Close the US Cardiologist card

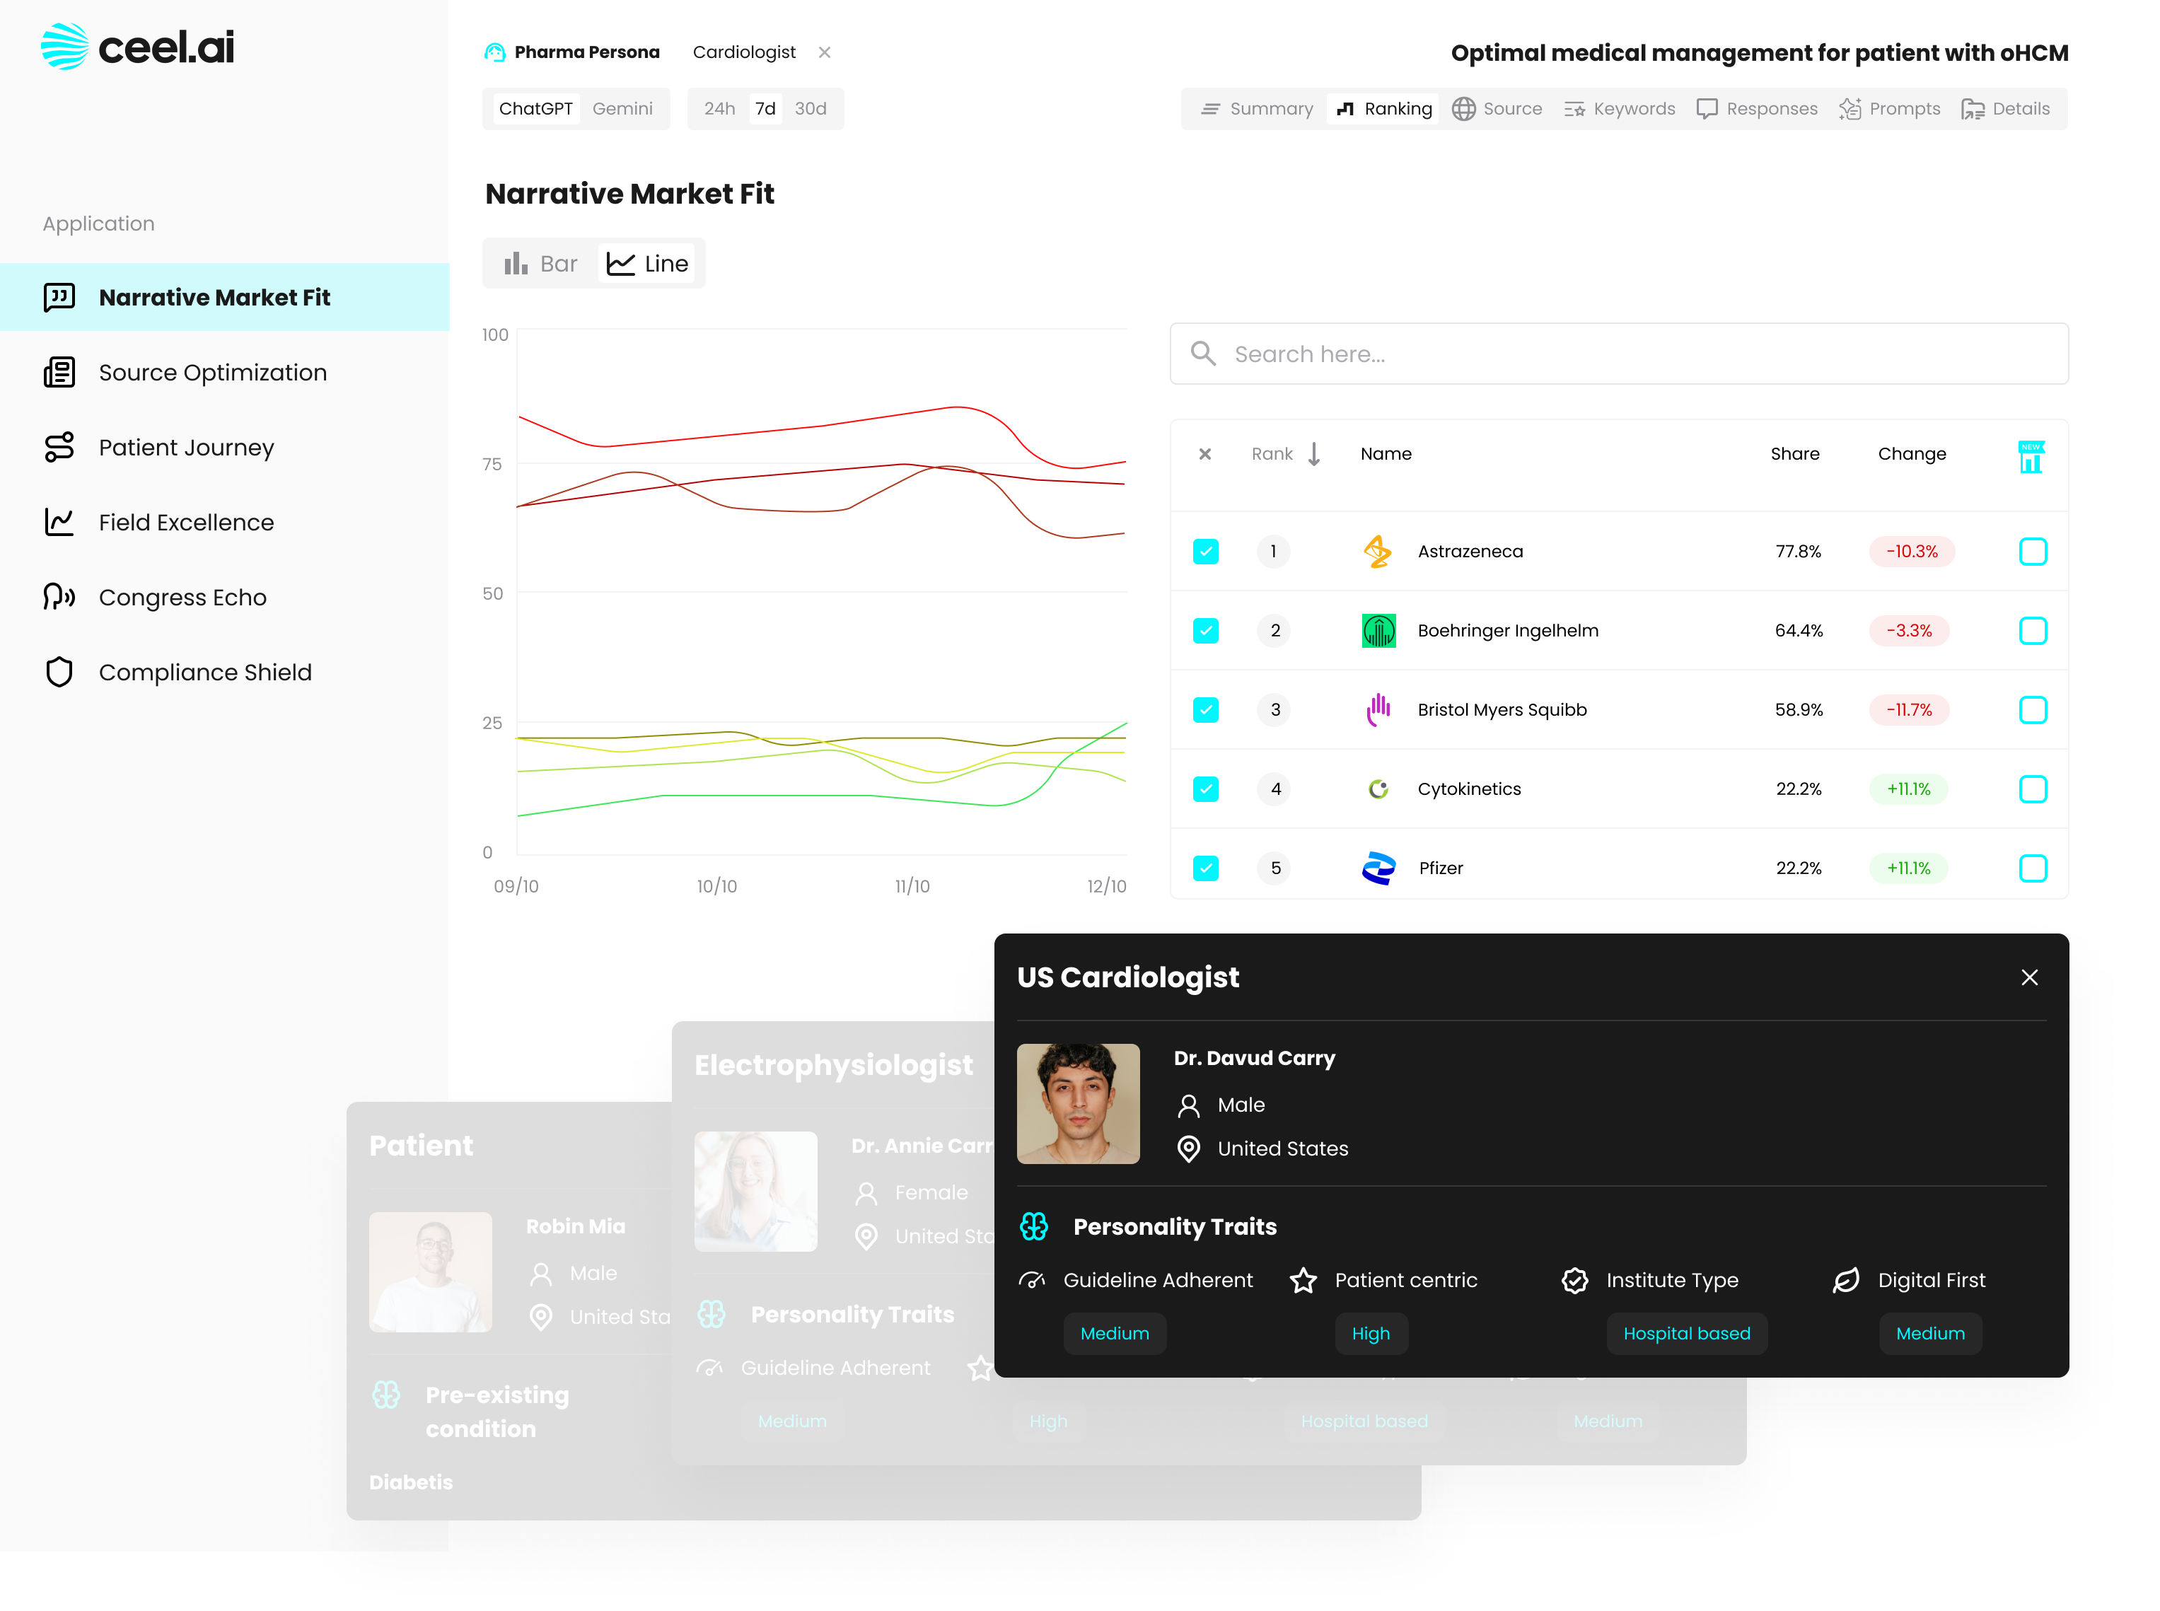coord(2028,976)
